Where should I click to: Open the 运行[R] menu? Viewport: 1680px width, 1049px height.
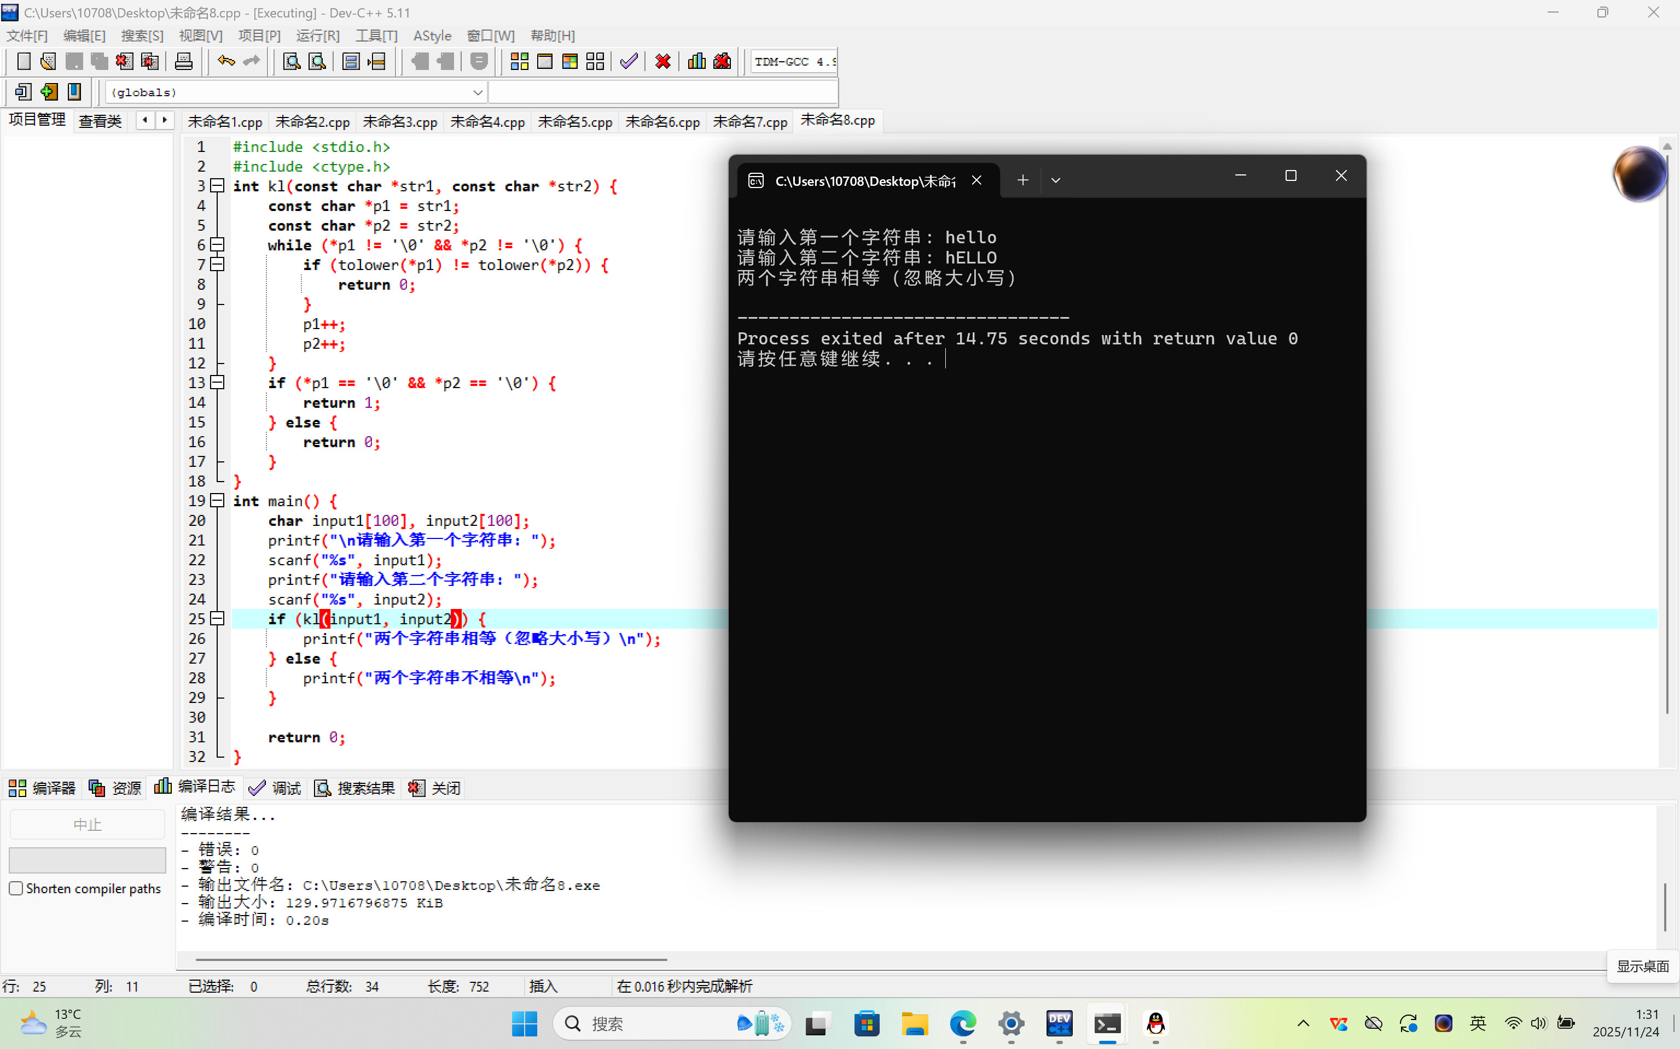(317, 36)
